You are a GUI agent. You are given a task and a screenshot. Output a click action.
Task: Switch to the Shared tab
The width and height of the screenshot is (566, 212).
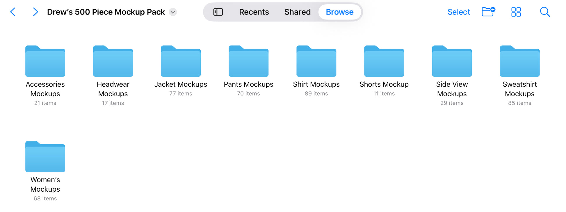click(297, 12)
